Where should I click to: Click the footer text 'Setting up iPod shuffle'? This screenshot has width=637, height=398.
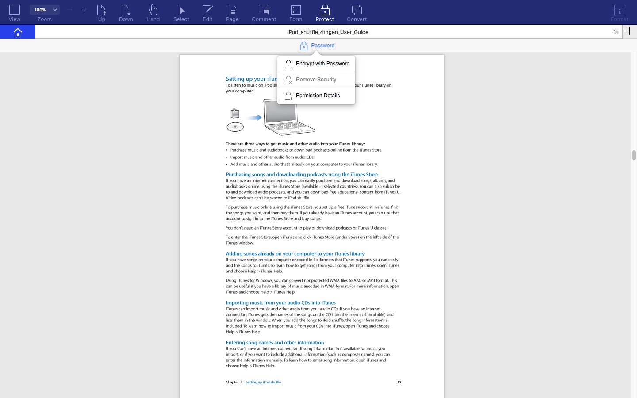263,382
